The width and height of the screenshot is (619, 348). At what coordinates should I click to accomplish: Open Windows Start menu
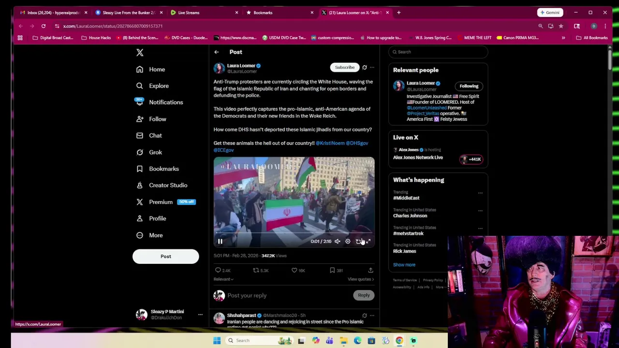tap(217, 340)
